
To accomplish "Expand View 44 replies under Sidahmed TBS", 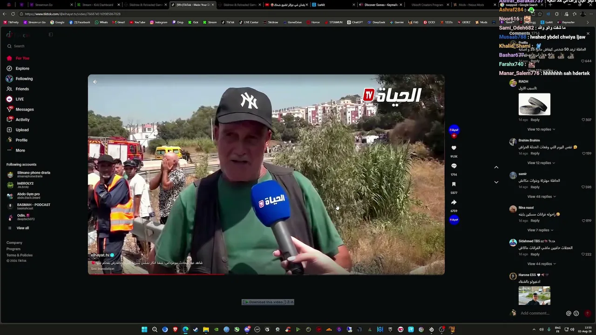I will (541, 264).
